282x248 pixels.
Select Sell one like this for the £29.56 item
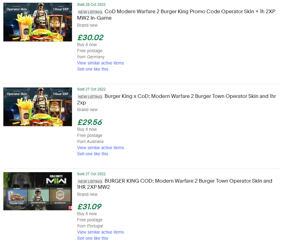click(93, 154)
